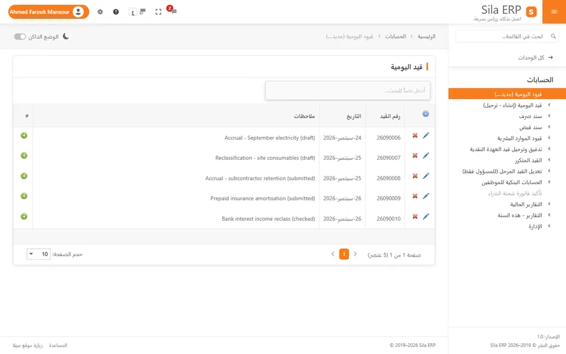Click the green plus icon on row 26090007

pyautogui.click(x=24, y=156)
